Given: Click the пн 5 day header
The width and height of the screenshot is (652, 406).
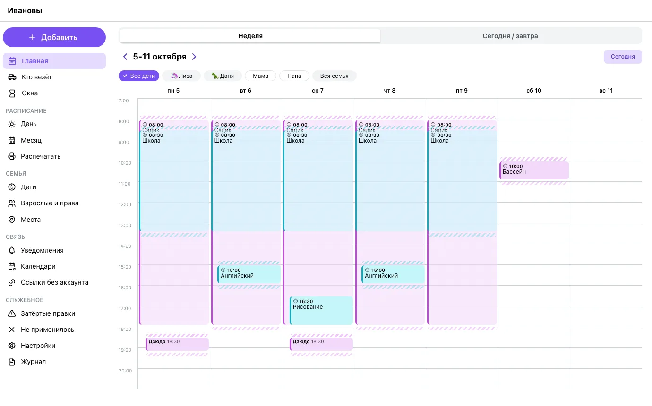Looking at the screenshot, I should (173, 91).
